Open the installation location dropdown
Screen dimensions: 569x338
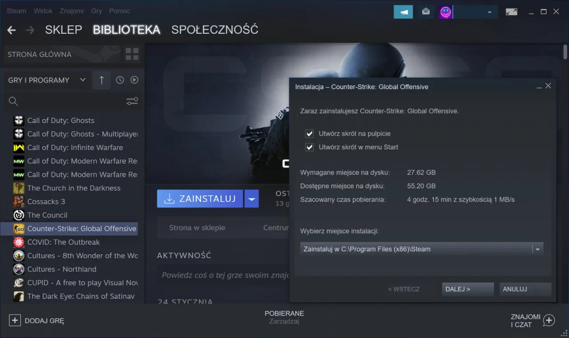click(537, 249)
